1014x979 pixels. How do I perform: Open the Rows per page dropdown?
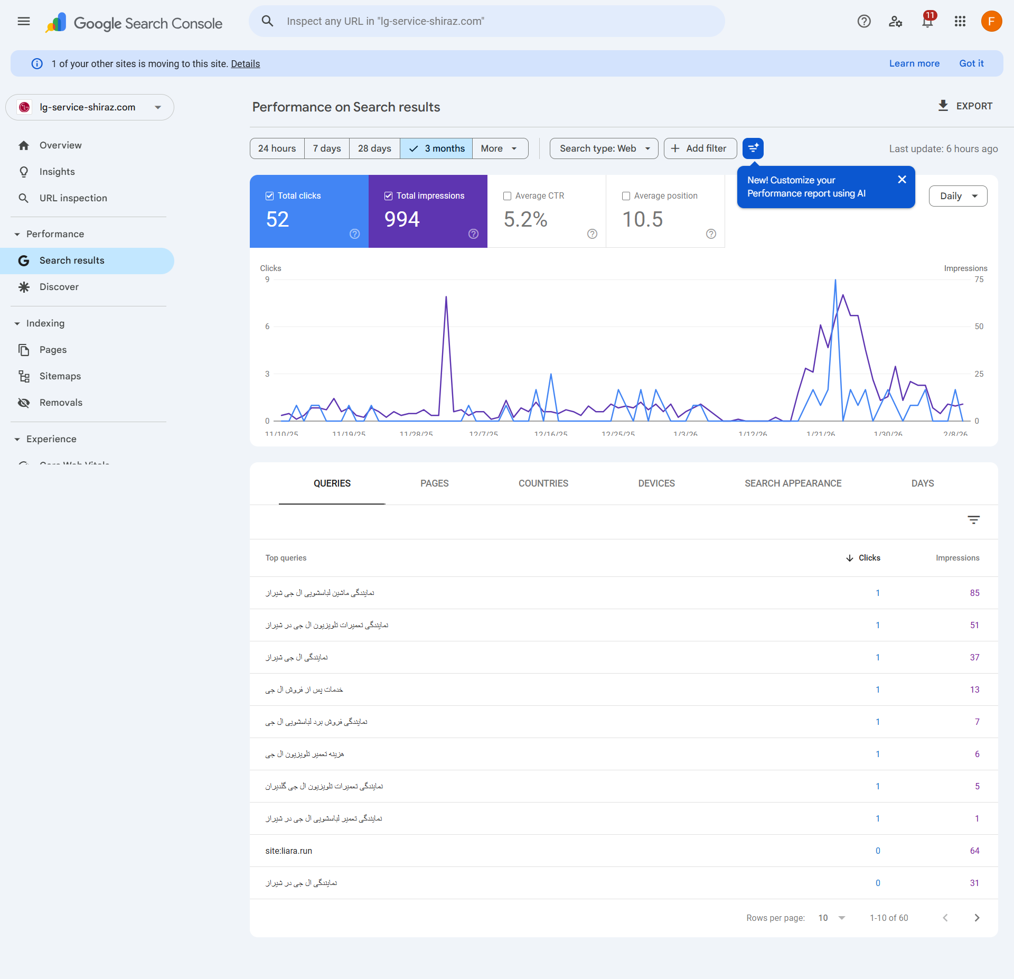pos(832,918)
